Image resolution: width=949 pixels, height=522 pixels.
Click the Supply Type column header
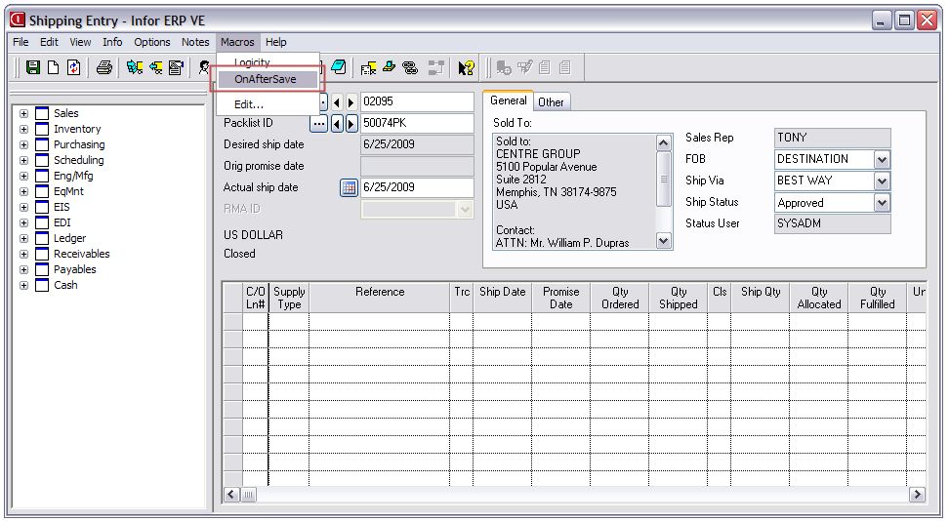tap(289, 298)
